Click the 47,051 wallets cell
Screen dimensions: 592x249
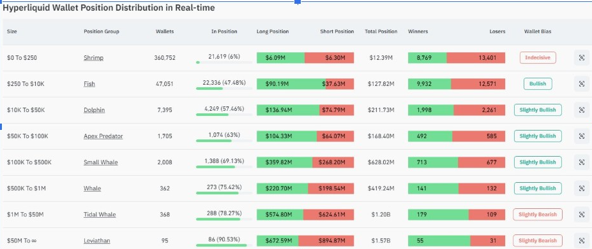[165, 83]
